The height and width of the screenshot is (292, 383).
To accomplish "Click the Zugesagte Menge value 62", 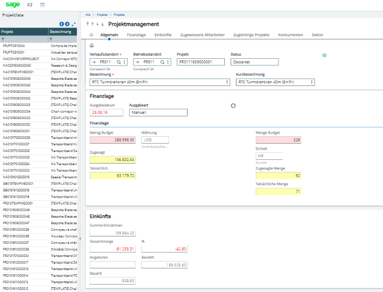I will point(278,176).
